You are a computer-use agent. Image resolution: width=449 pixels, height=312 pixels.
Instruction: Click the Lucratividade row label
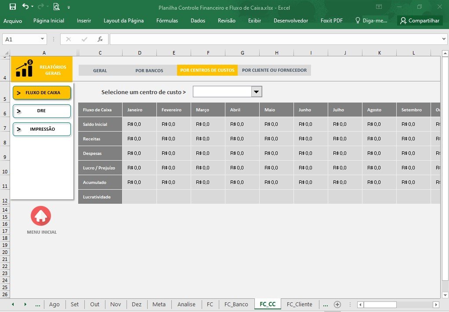tap(100, 197)
